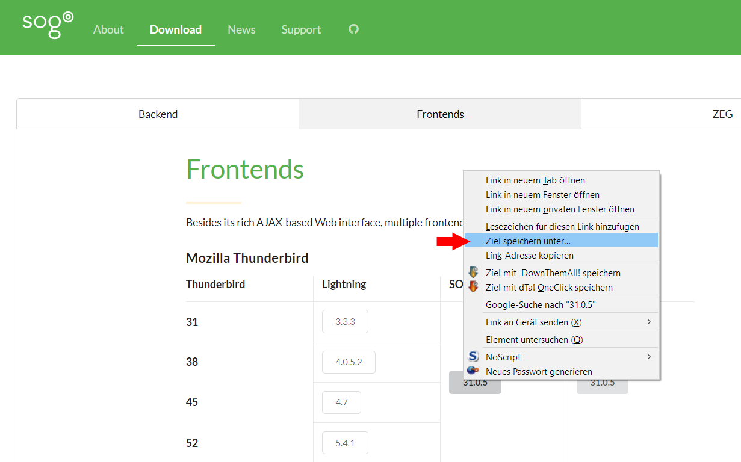Click the password generator icon
This screenshot has height=462, width=741.
[x=473, y=371]
